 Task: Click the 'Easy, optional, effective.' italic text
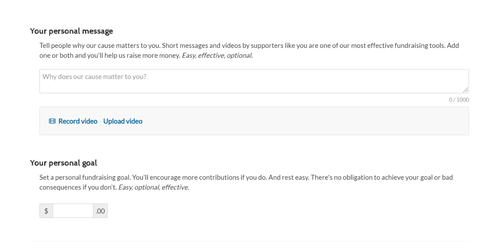tap(153, 187)
